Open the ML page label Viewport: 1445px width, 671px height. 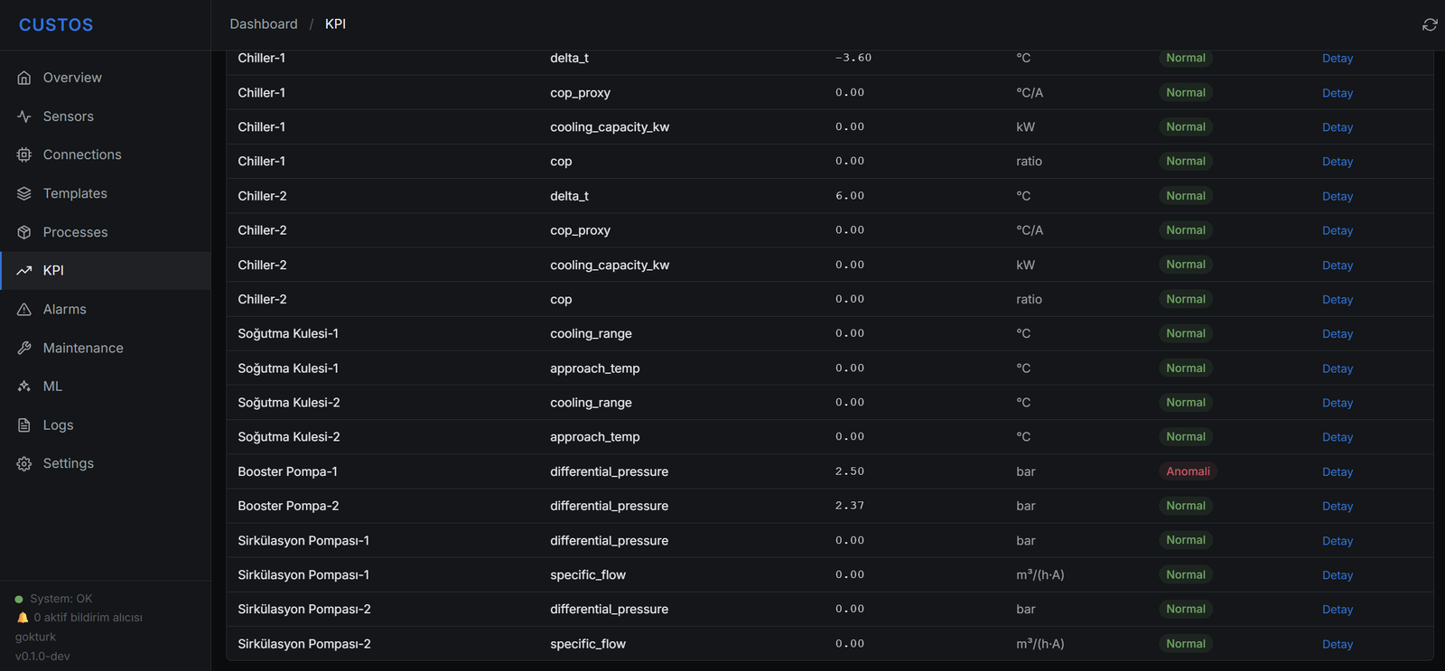(x=52, y=386)
